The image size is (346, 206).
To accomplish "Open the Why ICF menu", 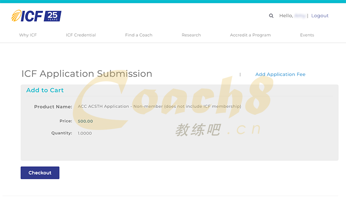I will pos(28,35).
